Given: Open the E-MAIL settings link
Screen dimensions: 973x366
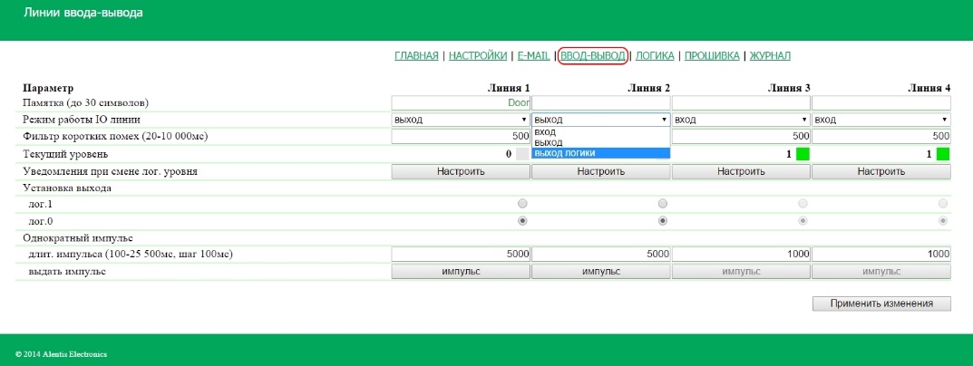Looking at the screenshot, I should tap(533, 56).
